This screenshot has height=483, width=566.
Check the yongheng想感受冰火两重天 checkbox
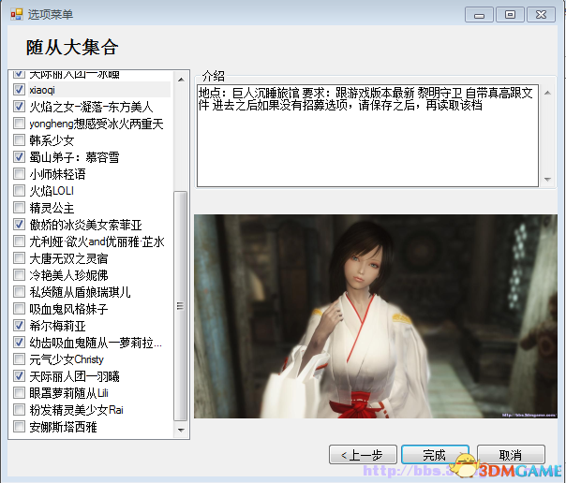pyautogui.click(x=19, y=124)
